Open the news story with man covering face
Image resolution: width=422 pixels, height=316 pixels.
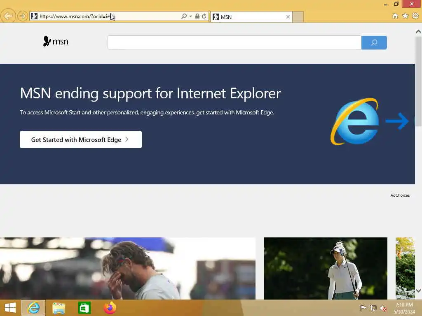click(128, 268)
